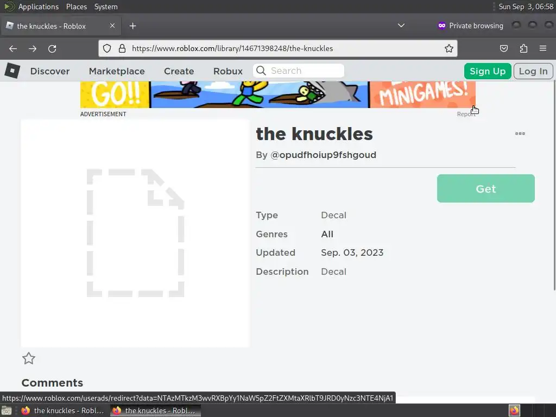Click the page vertical scrollbar

pyautogui.click(x=554, y=185)
